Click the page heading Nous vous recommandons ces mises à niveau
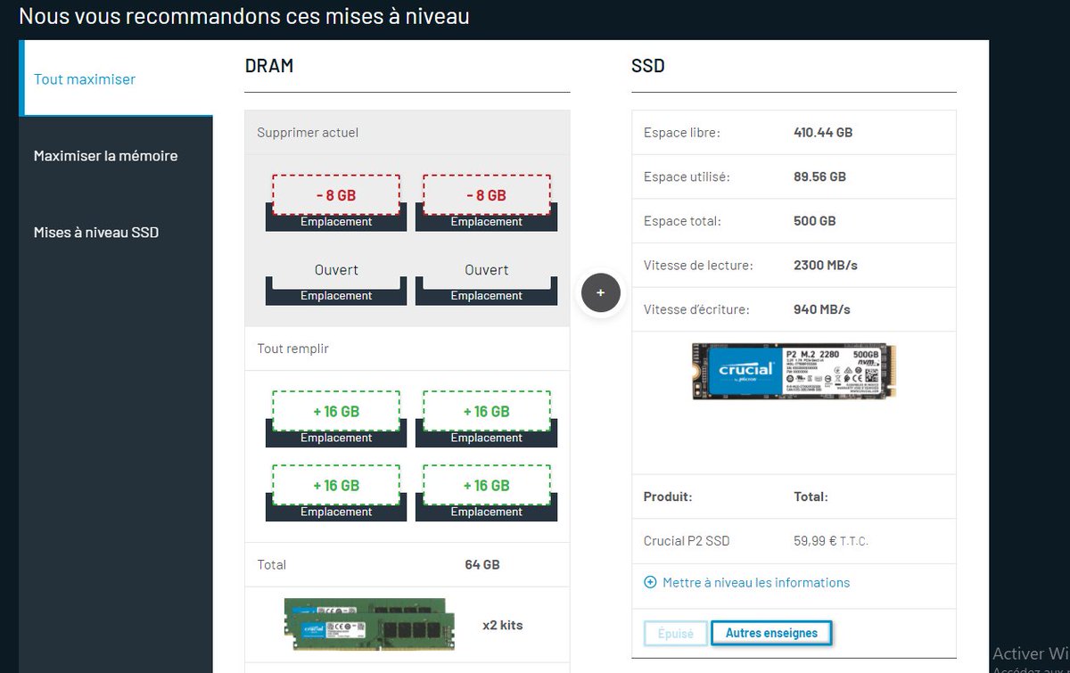This screenshot has height=673, width=1070. 244,16
